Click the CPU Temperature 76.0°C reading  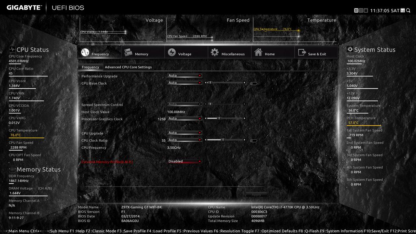[x=15, y=135]
